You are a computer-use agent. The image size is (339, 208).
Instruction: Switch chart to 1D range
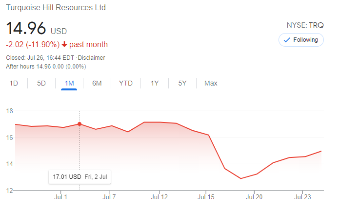coord(14,83)
